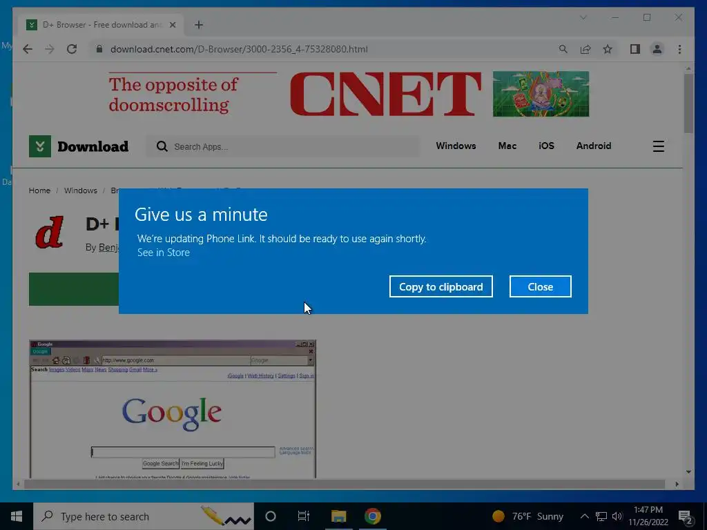Click the horizontal scrollbar right arrow
The width and height of the screenshot is (707, 530).
677,484
